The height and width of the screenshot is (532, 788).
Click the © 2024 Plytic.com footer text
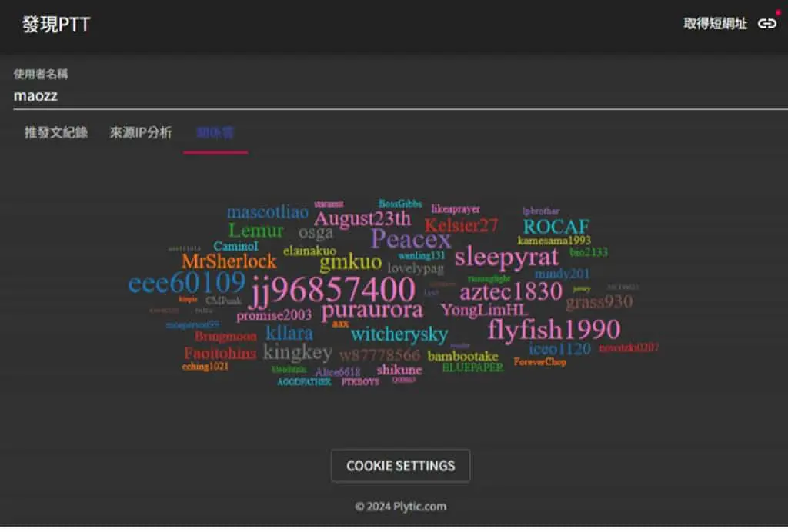(400, 507)
